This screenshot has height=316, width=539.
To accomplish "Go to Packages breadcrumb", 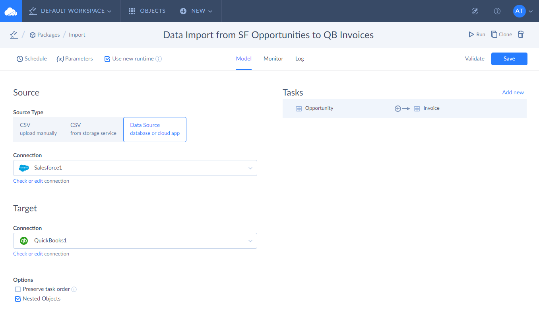I will 45,35.
